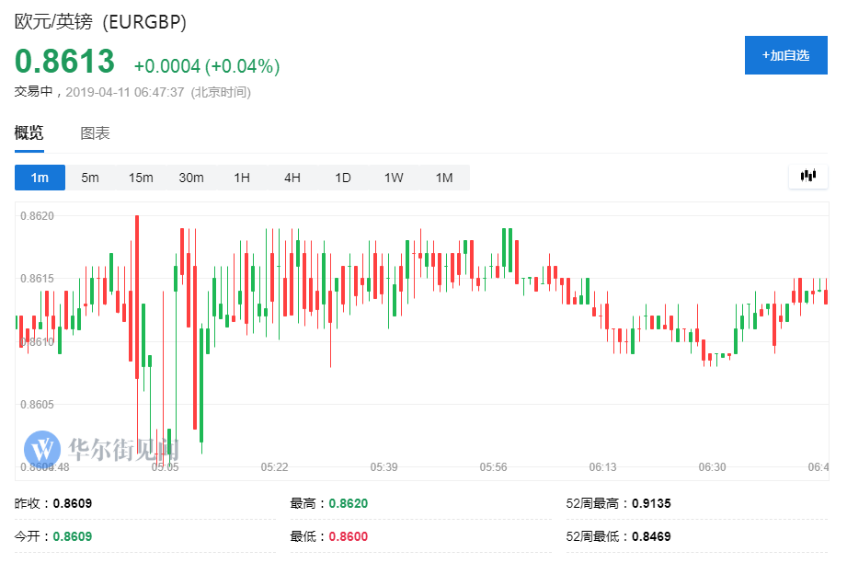This screenshot has height=563, width=847.
Task: Switch to the 图表 tab
Action: point(95,133)
